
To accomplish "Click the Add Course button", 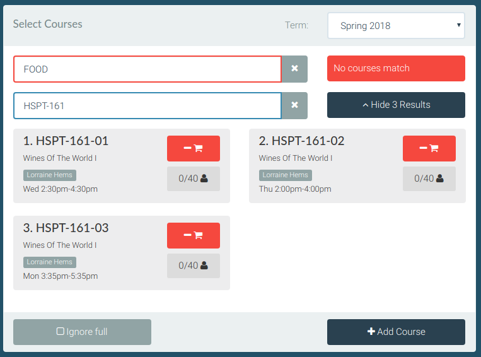I will coord(396,332).
